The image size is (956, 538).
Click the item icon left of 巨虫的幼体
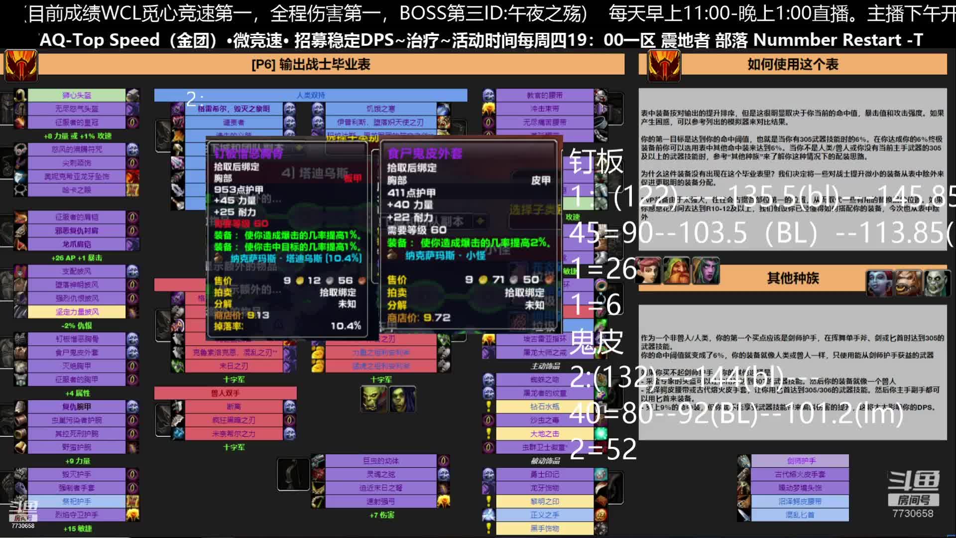click(318, 461)
